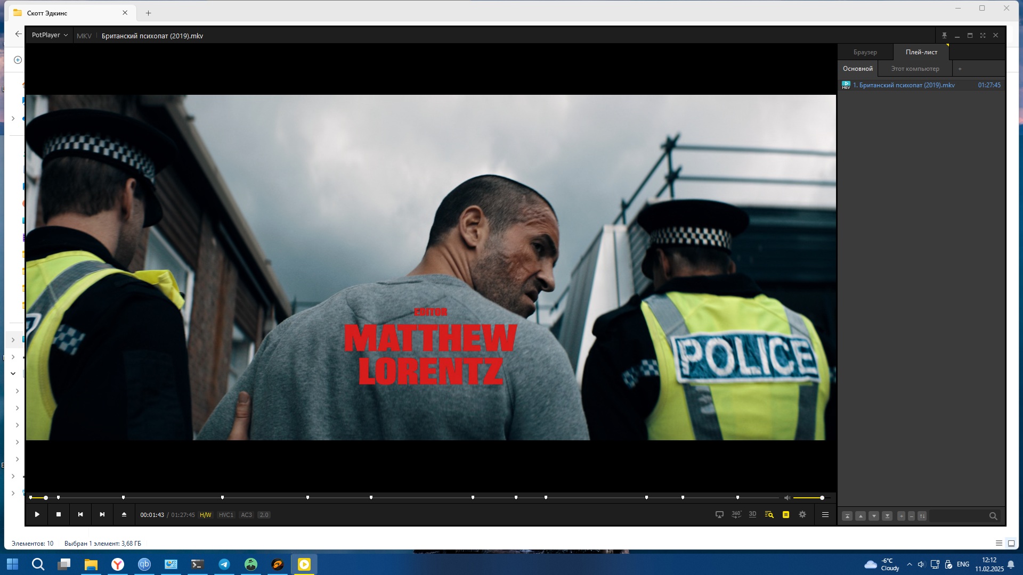Click the 01:27:45 total duration text
Image resolution: width=1023 pixels, height=575 pixels.
(x=183, y=515)
